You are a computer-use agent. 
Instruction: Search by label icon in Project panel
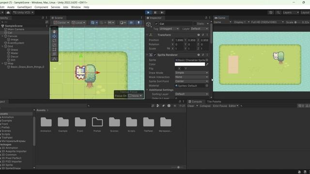click(x=163, y=106)
